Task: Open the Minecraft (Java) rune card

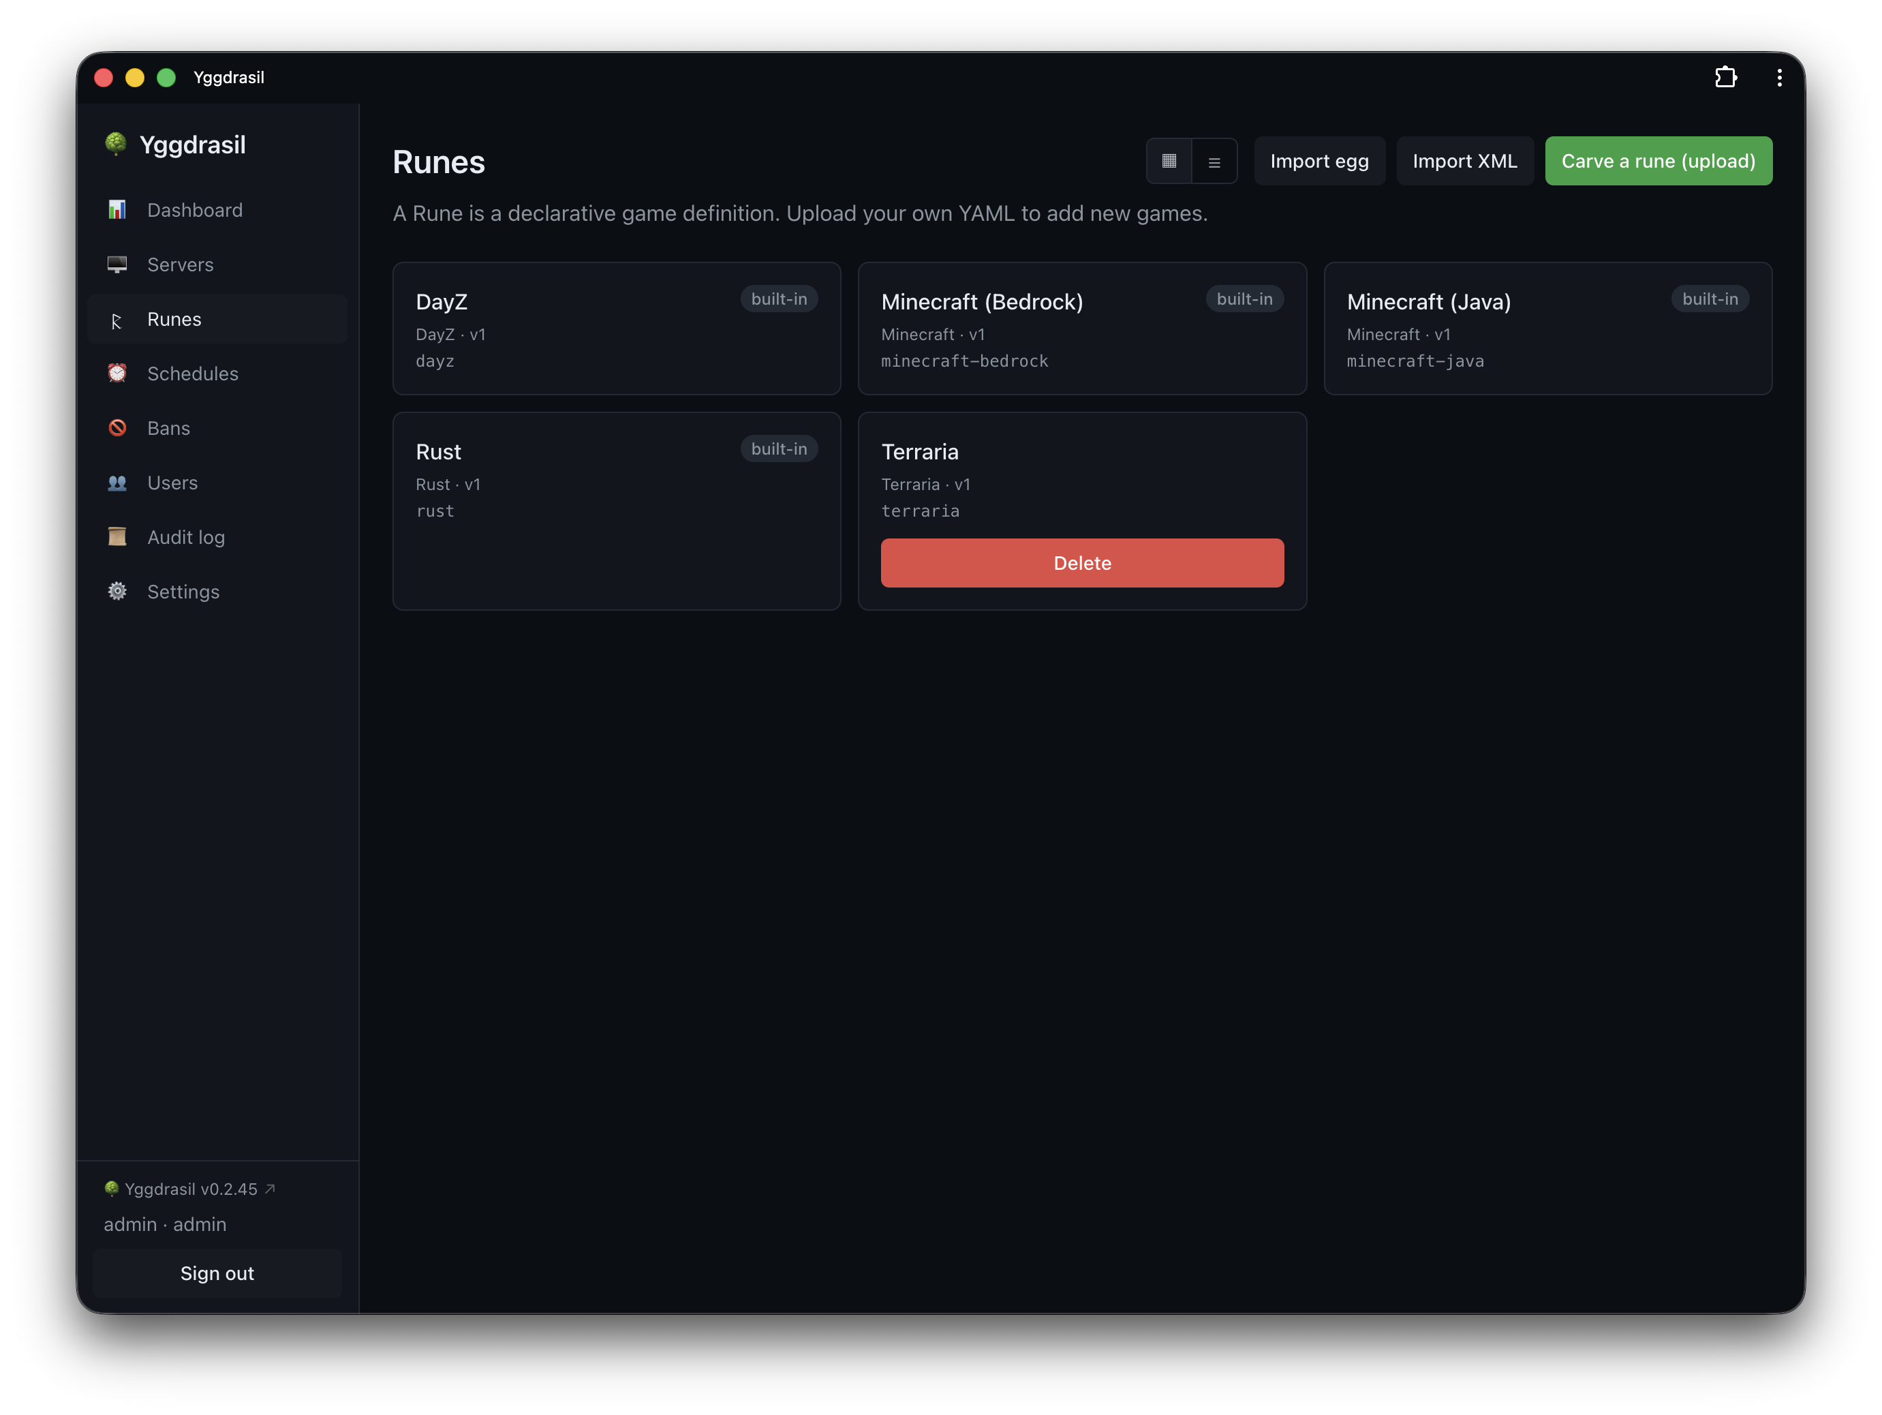Action: click(1547, 329)
